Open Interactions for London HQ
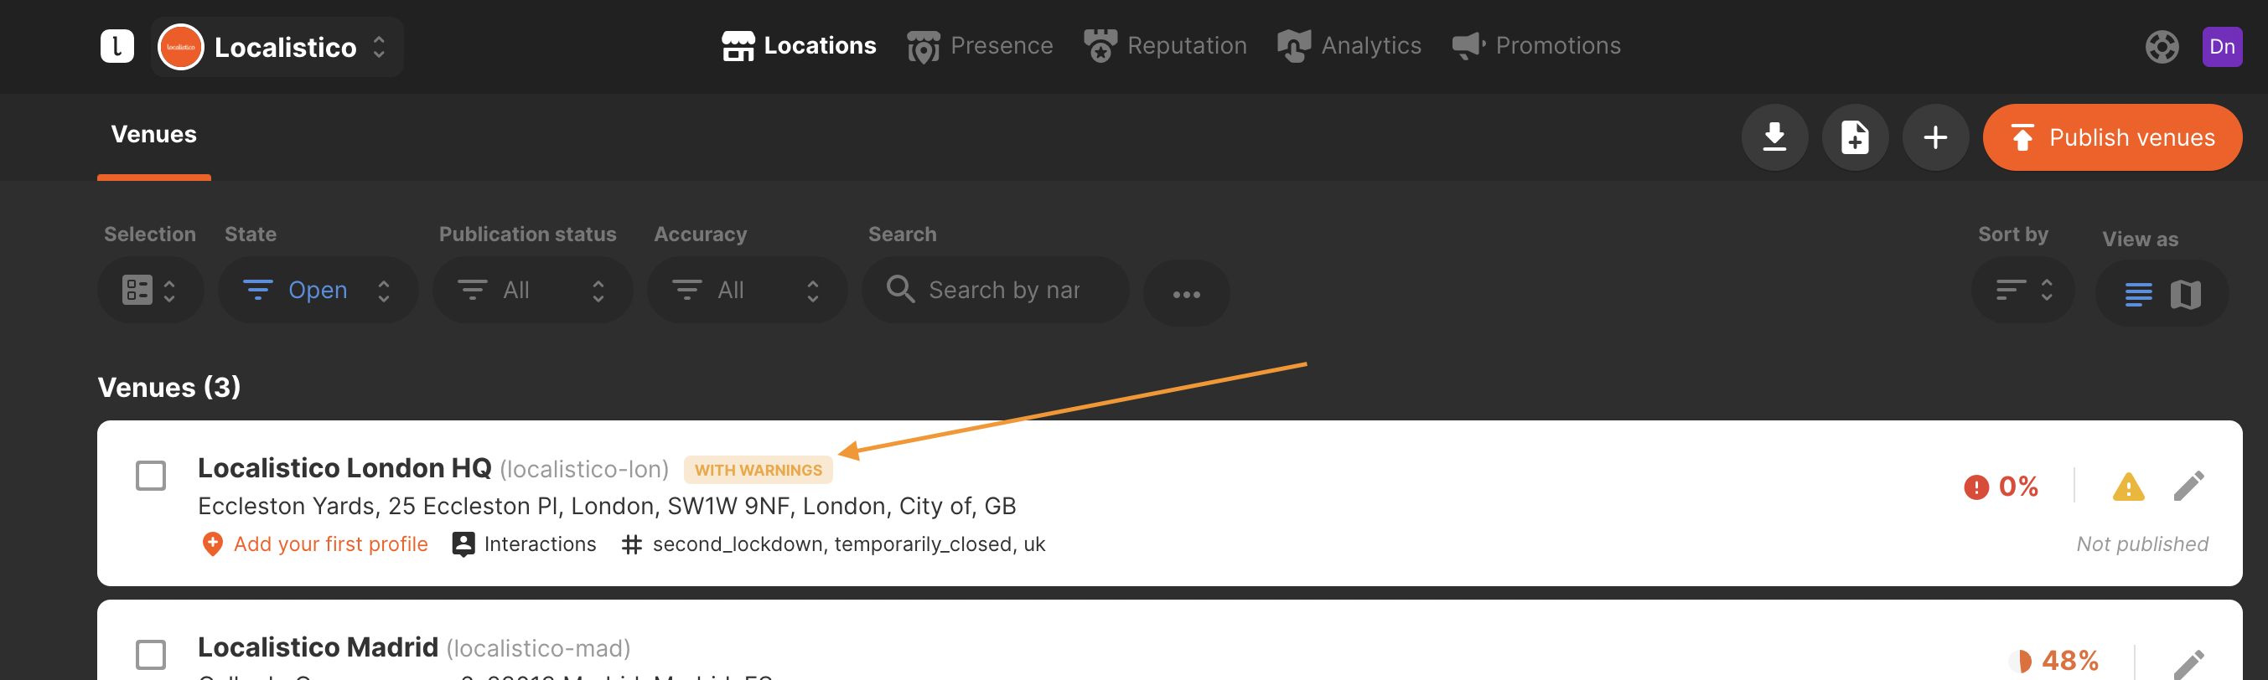 [x=524, y=544]
